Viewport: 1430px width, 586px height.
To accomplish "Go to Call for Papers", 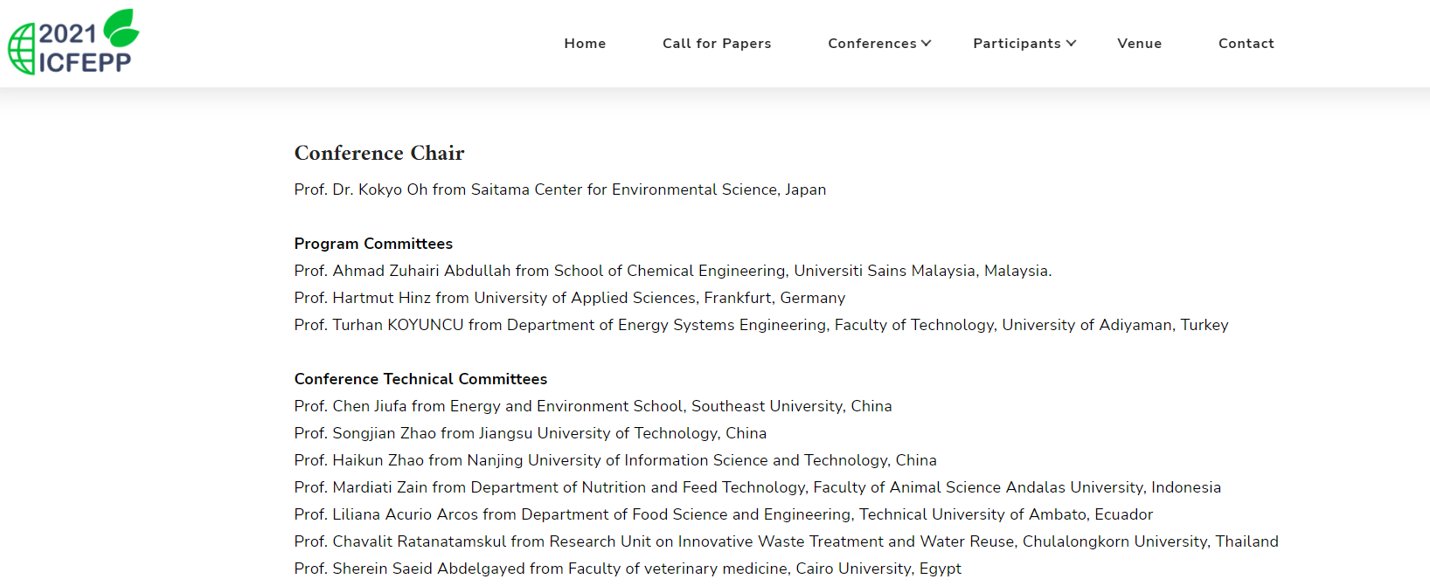I will (x=717, y=44).
